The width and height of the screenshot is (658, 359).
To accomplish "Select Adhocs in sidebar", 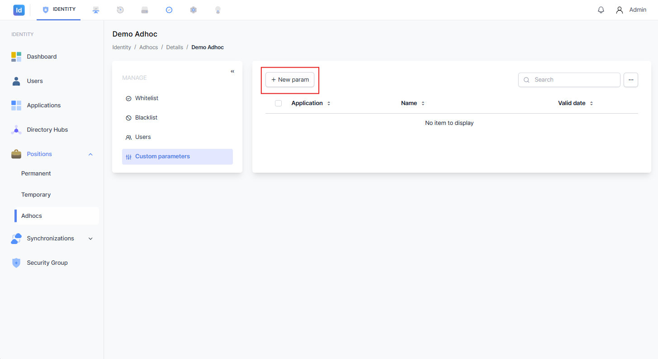I will (57, 216).
